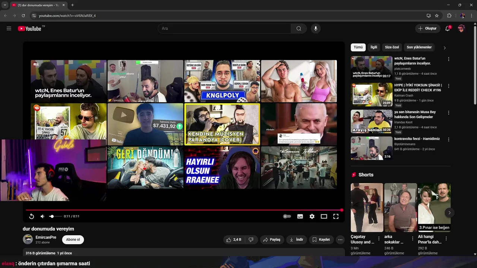Open Chrome profile avatar

[462, 16]
